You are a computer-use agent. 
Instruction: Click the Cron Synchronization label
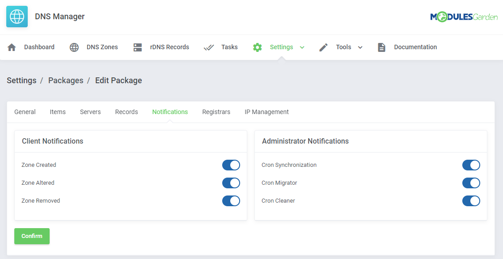tap(289, 165)
